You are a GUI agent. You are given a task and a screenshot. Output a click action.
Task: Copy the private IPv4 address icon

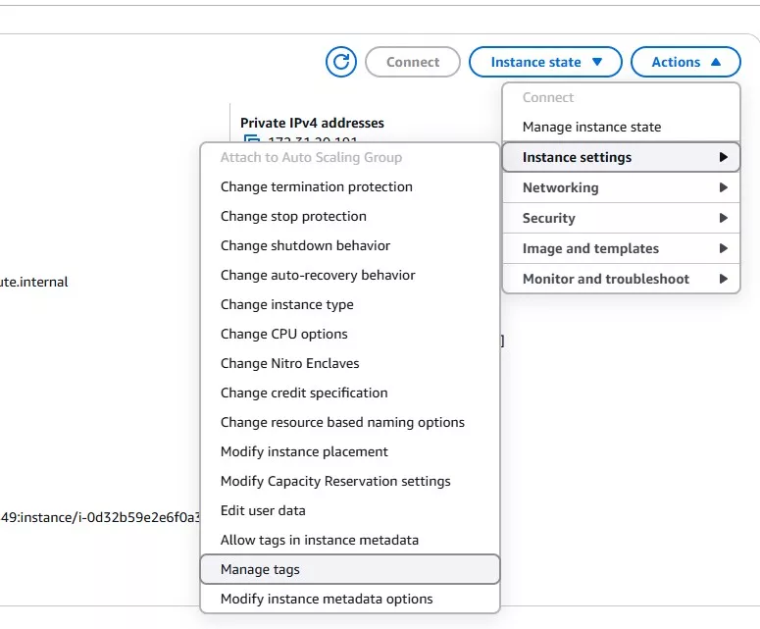click(x=251, y=140)
